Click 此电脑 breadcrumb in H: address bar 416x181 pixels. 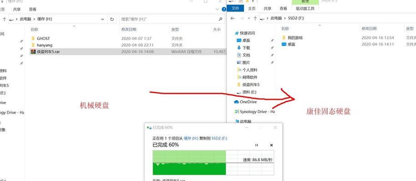tap(25, 19)
